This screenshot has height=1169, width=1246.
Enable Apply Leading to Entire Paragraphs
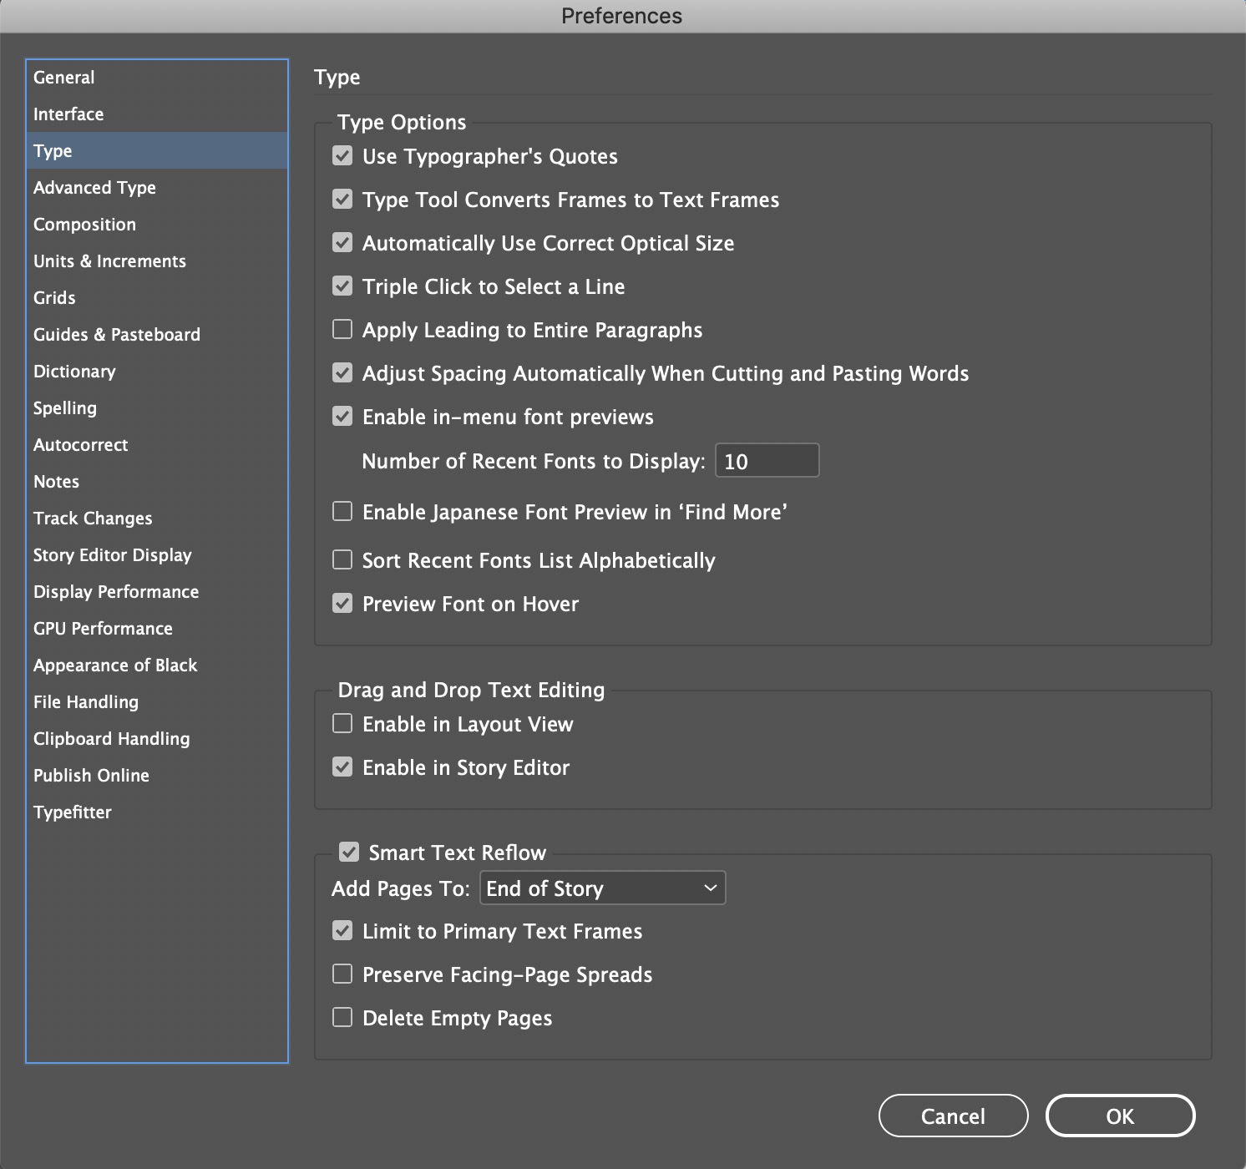[x=342, y=330]
